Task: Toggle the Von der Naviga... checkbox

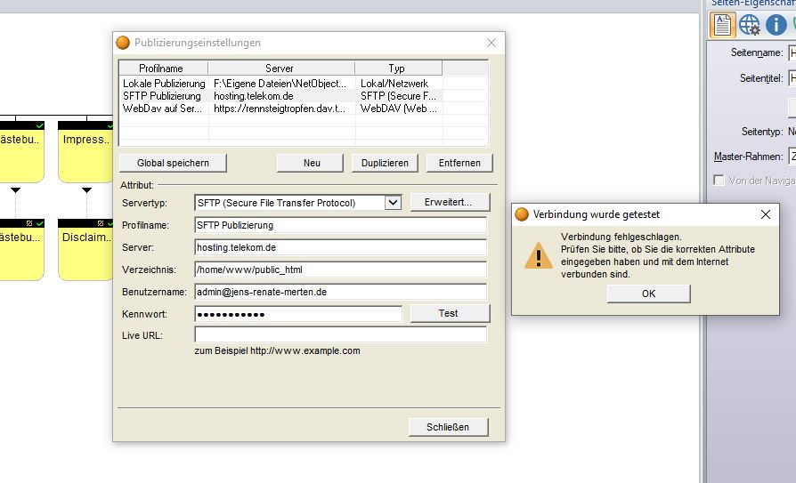Action: [719, 180]
